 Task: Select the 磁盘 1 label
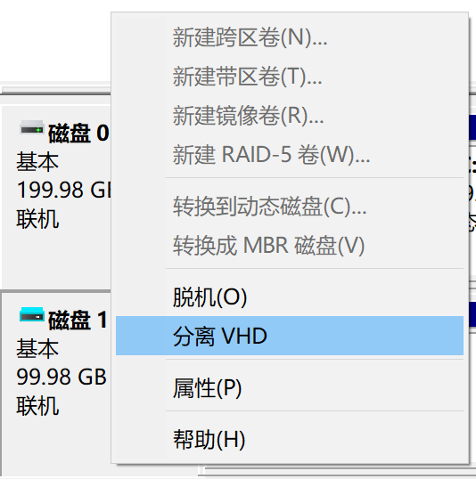[78, 321]
